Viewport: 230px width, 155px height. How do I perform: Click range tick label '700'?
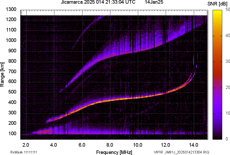12,71
